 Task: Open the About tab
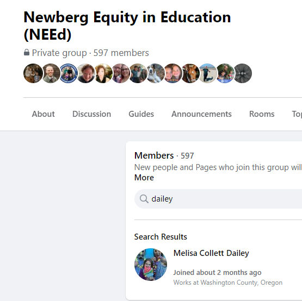click(x=43, y=114)
